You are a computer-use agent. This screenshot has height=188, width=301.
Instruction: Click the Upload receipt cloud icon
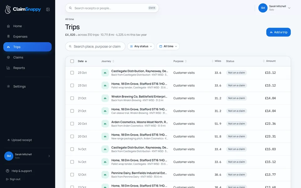tap(9, 140)
